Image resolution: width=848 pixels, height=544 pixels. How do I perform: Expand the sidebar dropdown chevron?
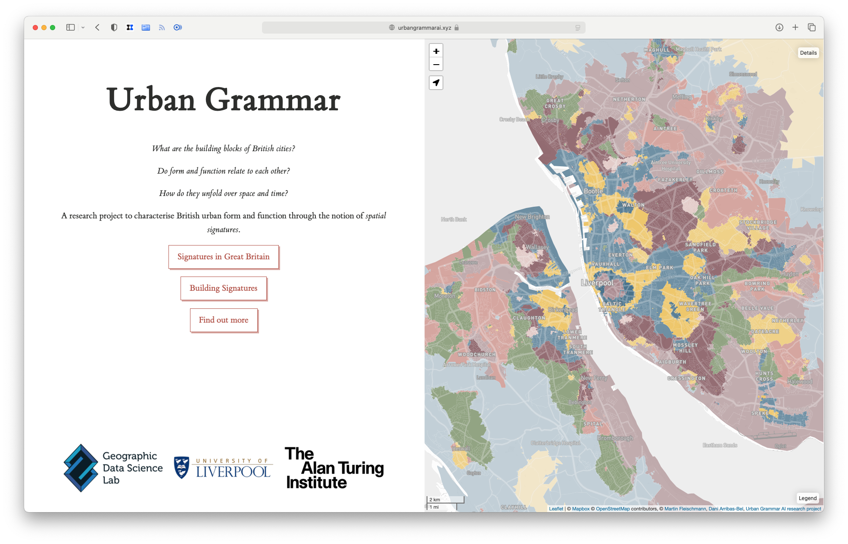pyautogui.click(x=83, y=28)
